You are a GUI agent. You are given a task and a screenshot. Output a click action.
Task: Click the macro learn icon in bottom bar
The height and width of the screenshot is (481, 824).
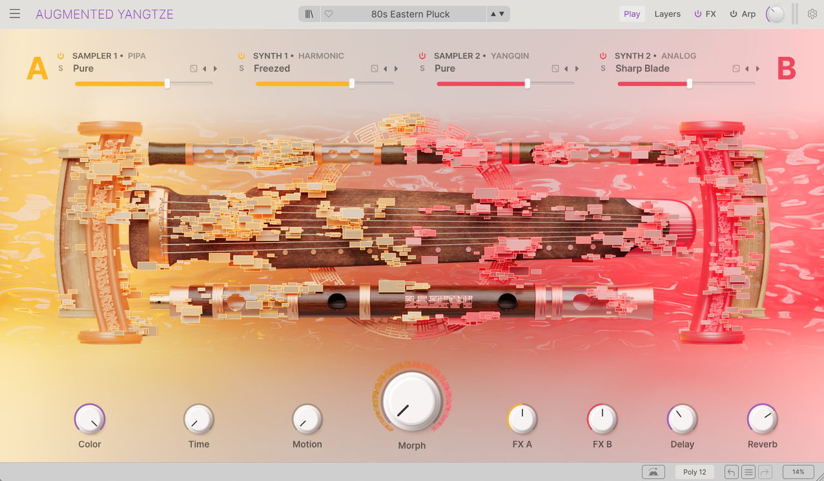(x=654, y=472)
